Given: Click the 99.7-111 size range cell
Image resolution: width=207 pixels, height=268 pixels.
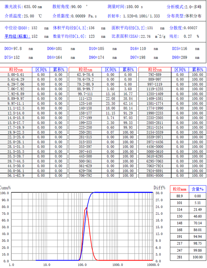Looking at the screenshot, I should (x=85, y=94).
